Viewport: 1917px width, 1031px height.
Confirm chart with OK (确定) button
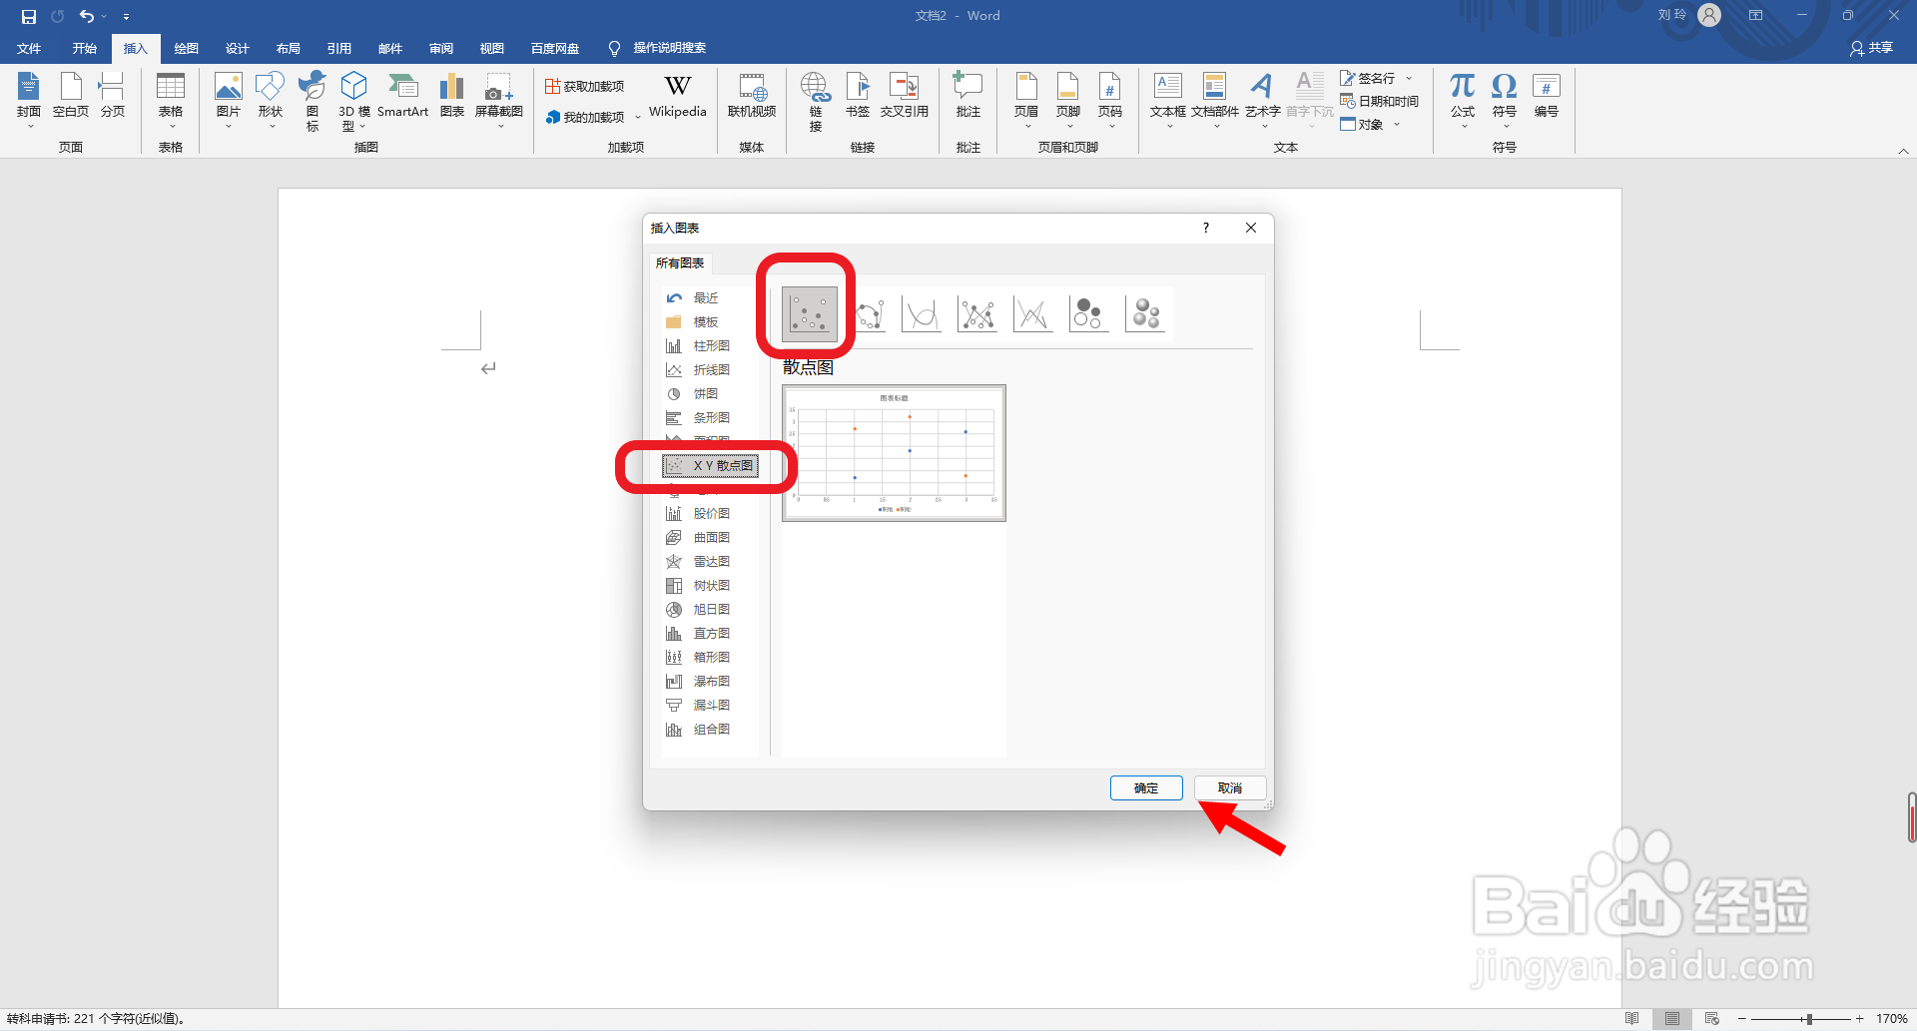pyautogui.click(x=1146, y=788)
